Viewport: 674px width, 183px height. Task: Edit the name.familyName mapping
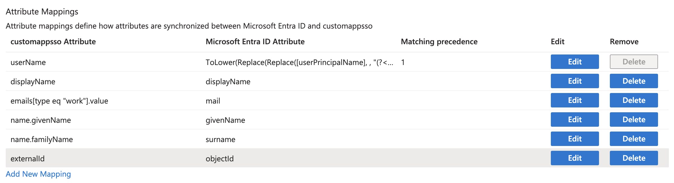[574, 139]
